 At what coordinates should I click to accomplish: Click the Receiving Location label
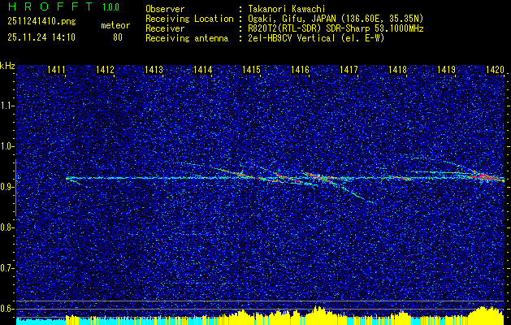coord(189,19)
